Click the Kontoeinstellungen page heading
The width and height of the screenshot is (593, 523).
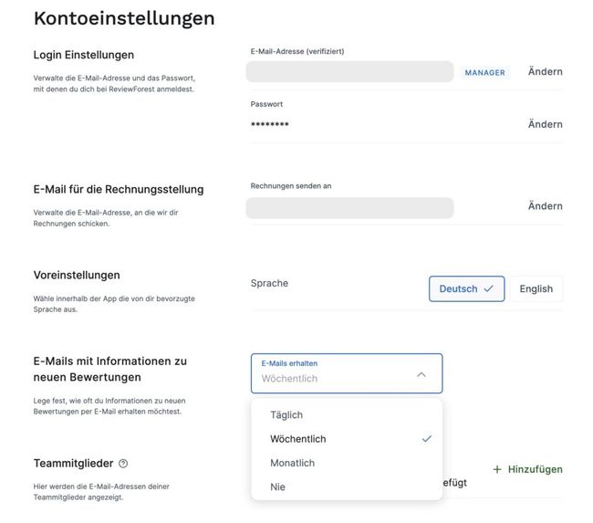[x=124, y=18]
